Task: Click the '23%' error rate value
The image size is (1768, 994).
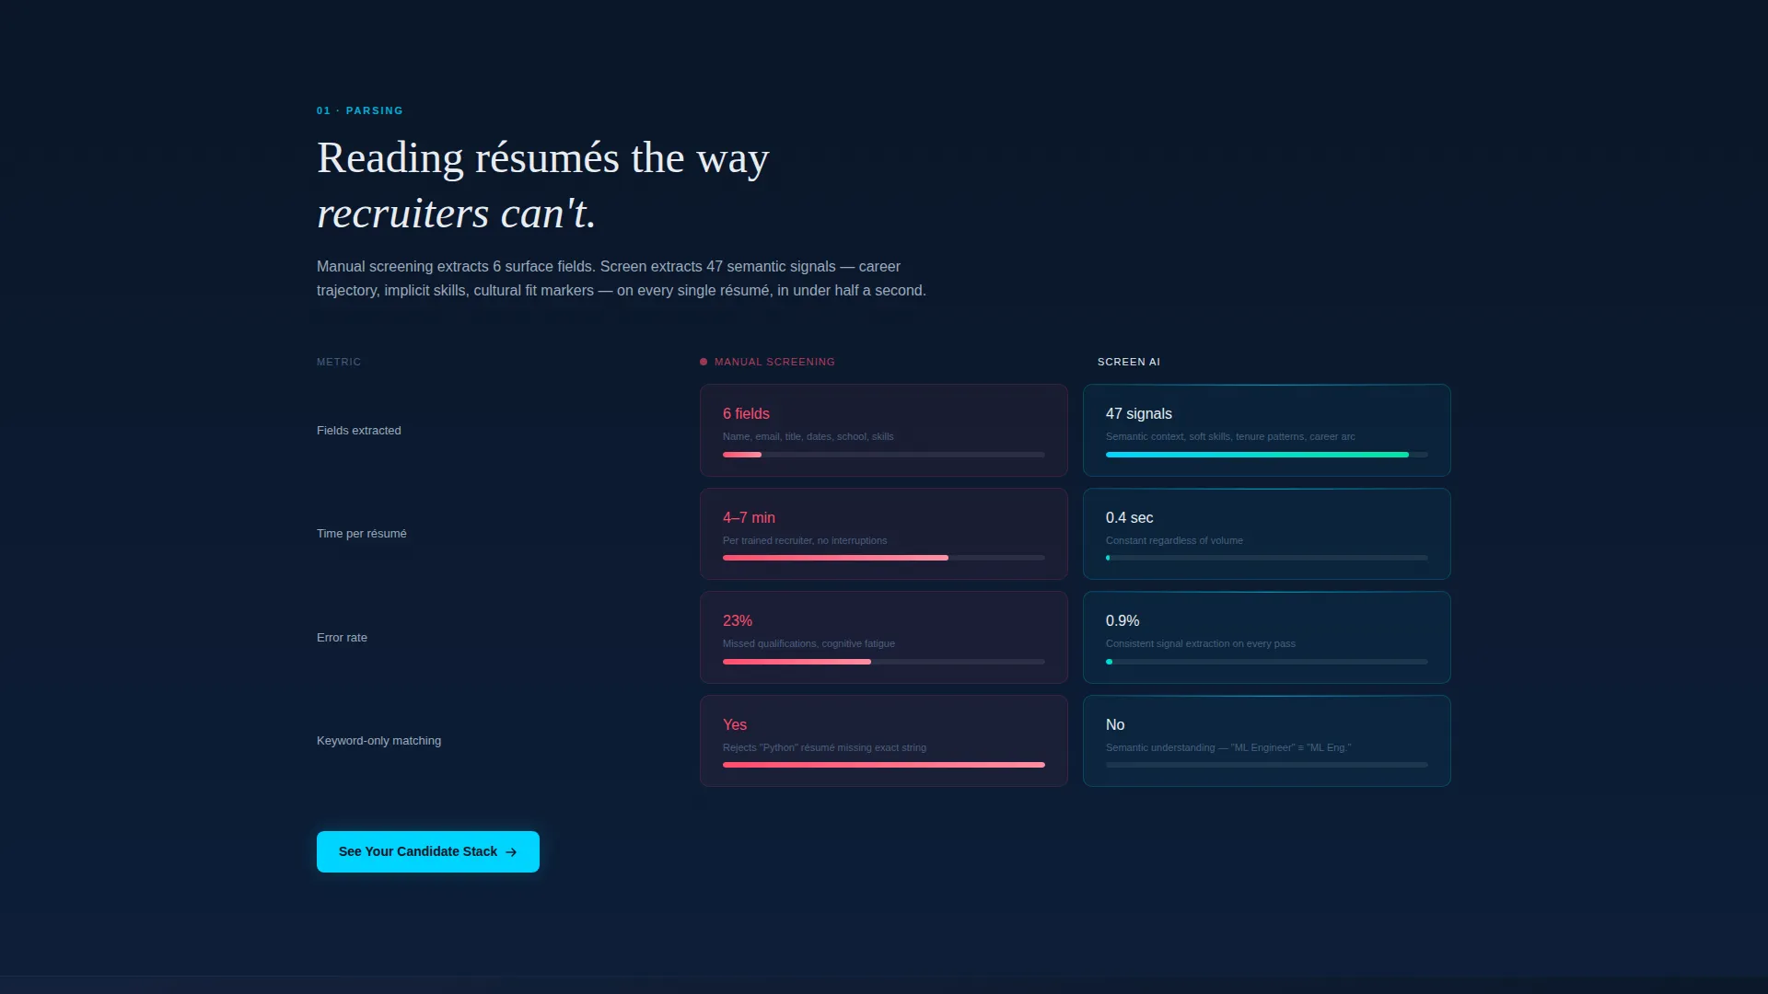Action: 738,621
